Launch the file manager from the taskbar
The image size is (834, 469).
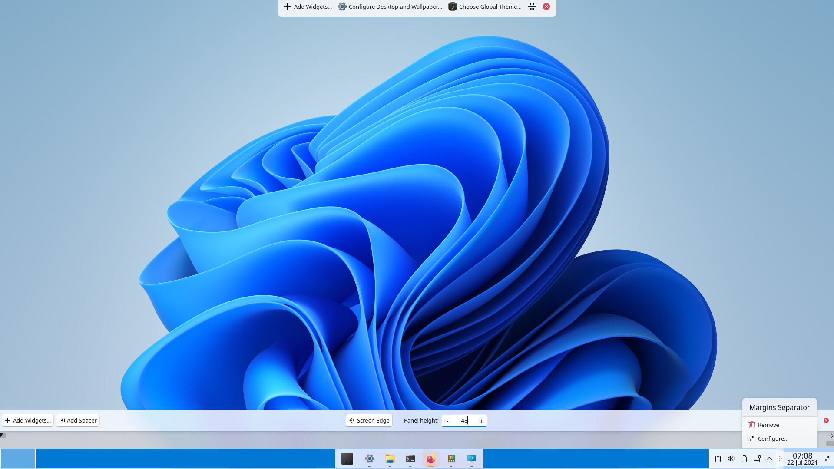(390, 459)
